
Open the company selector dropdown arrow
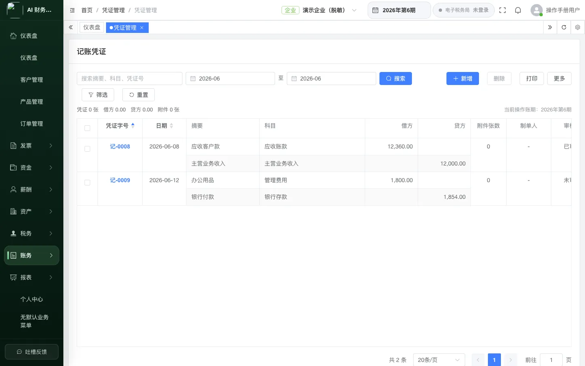(x=354, y=10)
